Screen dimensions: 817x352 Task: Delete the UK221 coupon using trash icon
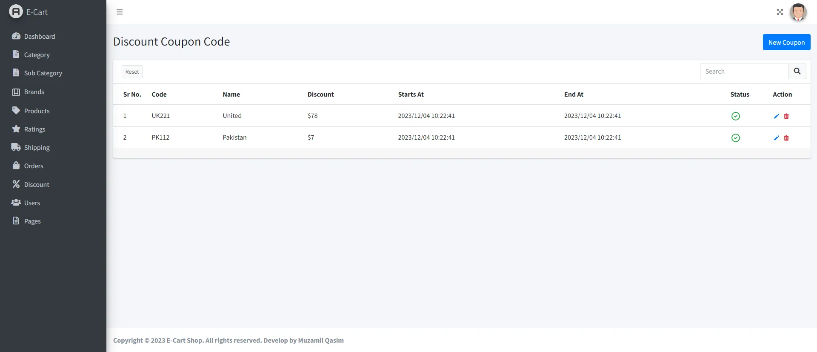point(786,116)
